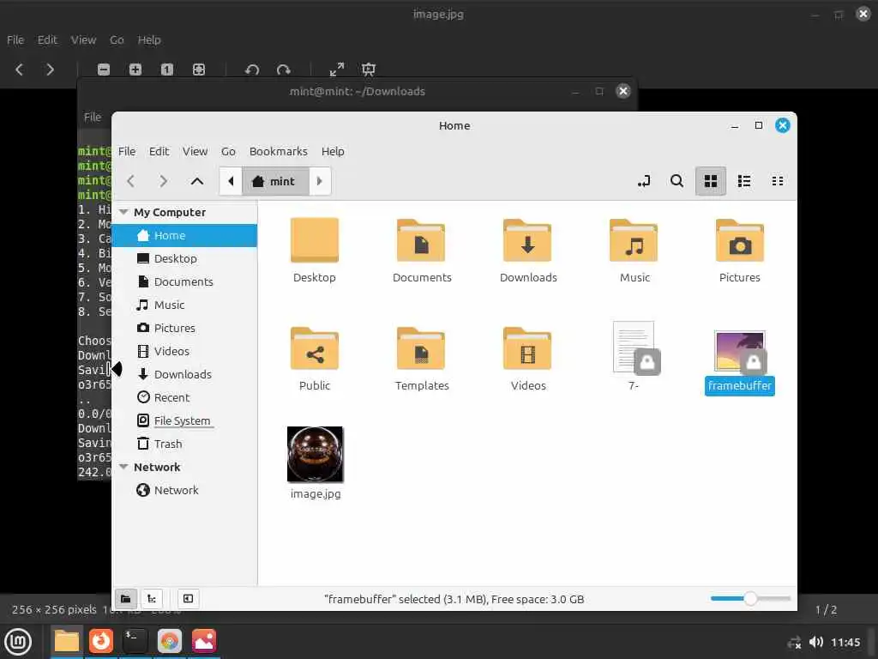The width and height of the screenshot is (878, 659).
Task: Select the Templates folder icon
Action: [421, 348]
